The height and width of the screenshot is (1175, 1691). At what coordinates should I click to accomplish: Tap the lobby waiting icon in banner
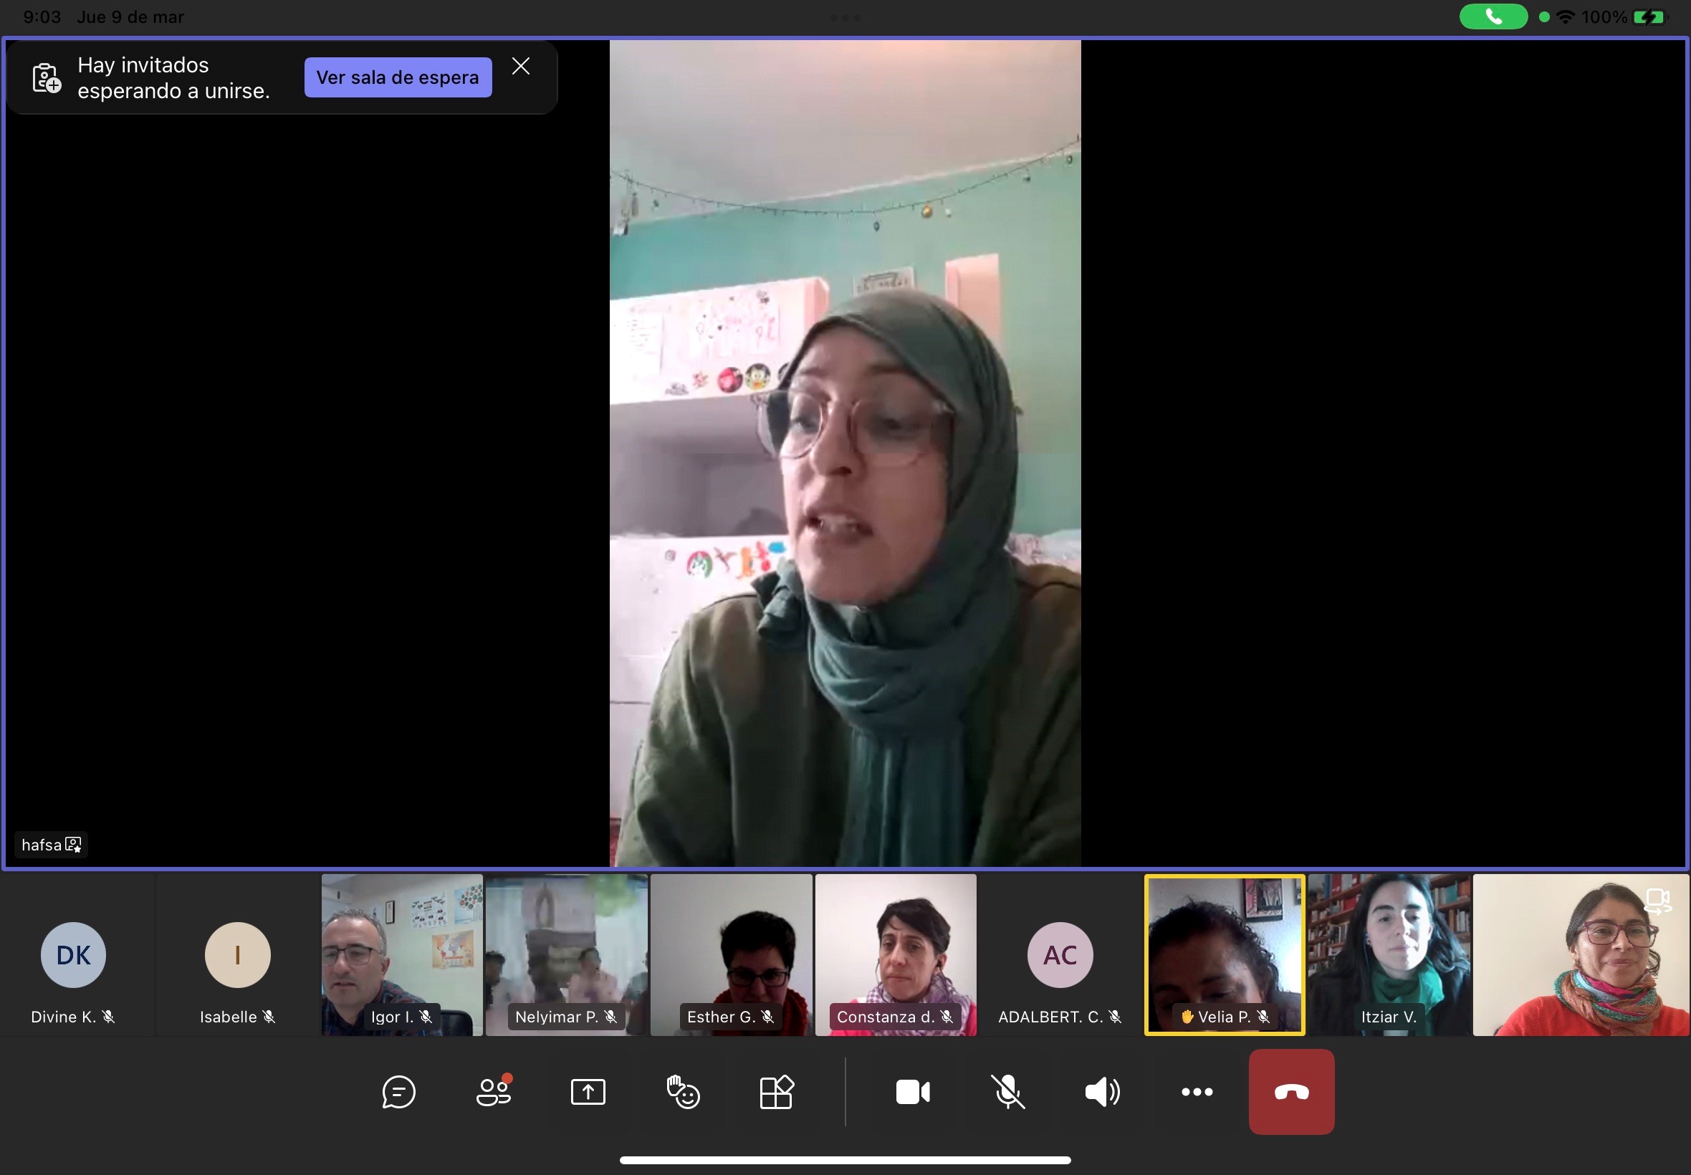(x=47, y=78)
